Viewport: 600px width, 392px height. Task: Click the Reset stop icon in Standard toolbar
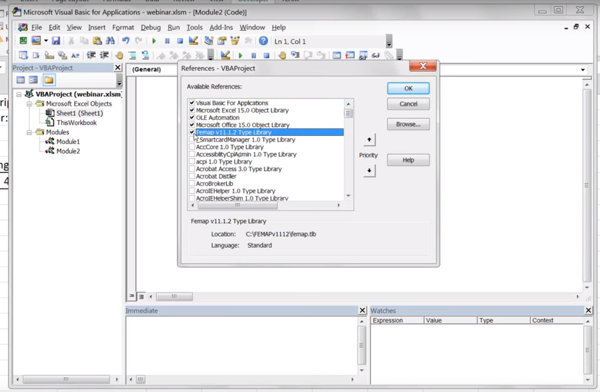[180, 41]
